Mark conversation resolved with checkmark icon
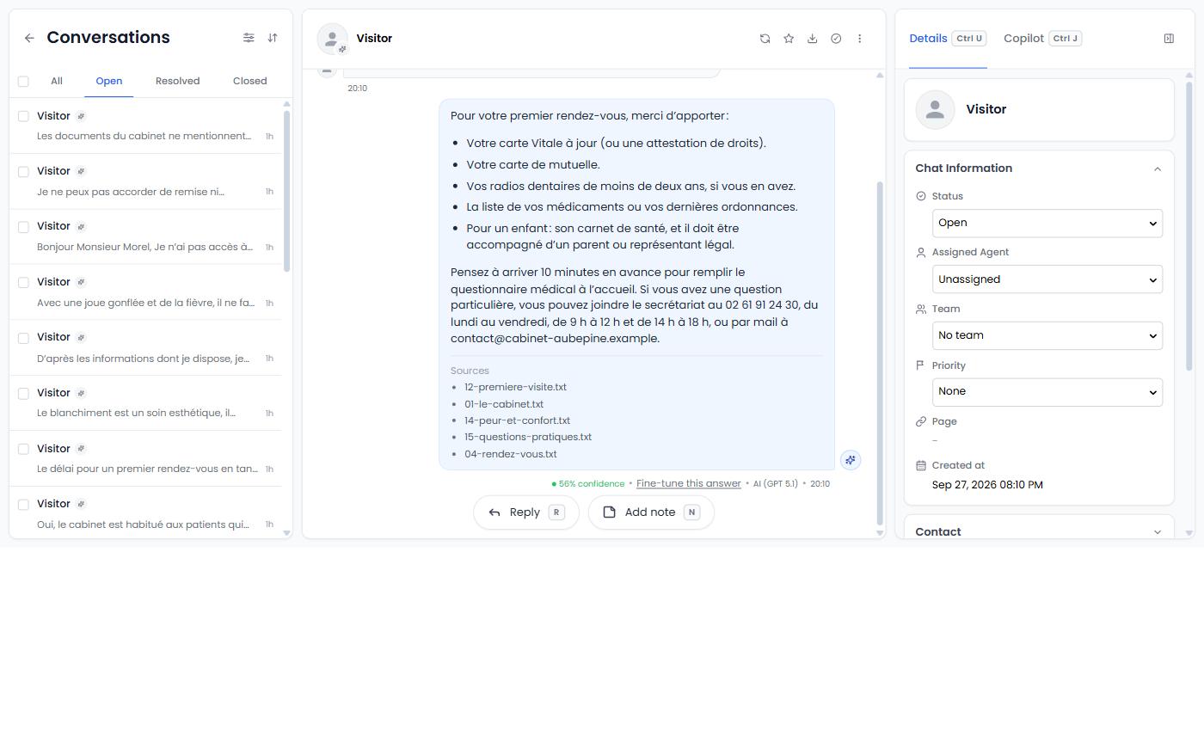This screenshot has width=1204, height=730. (x=836, y=39)
